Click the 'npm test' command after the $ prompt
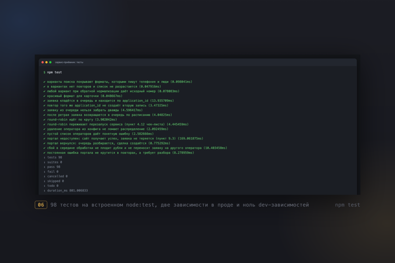Screen dimensions: 395x263 click(54, 72)
